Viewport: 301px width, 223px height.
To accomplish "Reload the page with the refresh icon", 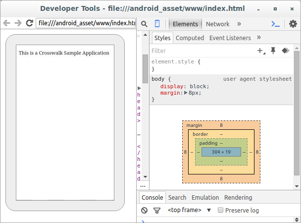I will (x=29, y=23).
